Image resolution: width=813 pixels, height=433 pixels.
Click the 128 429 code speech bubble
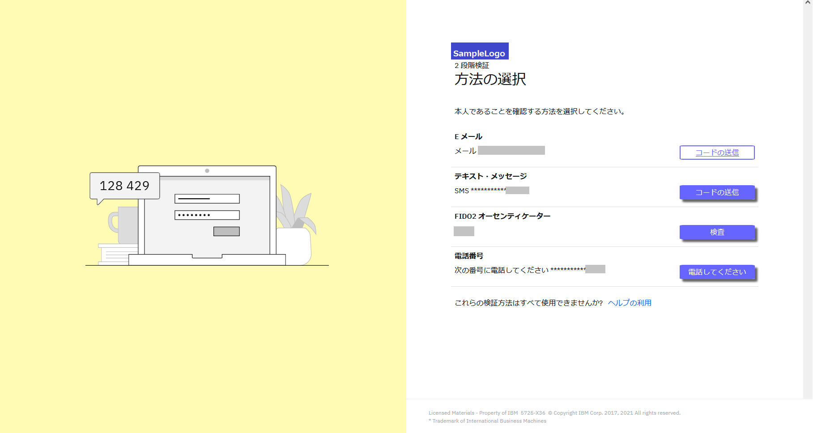pyautogui.click(x=124, y=185)
